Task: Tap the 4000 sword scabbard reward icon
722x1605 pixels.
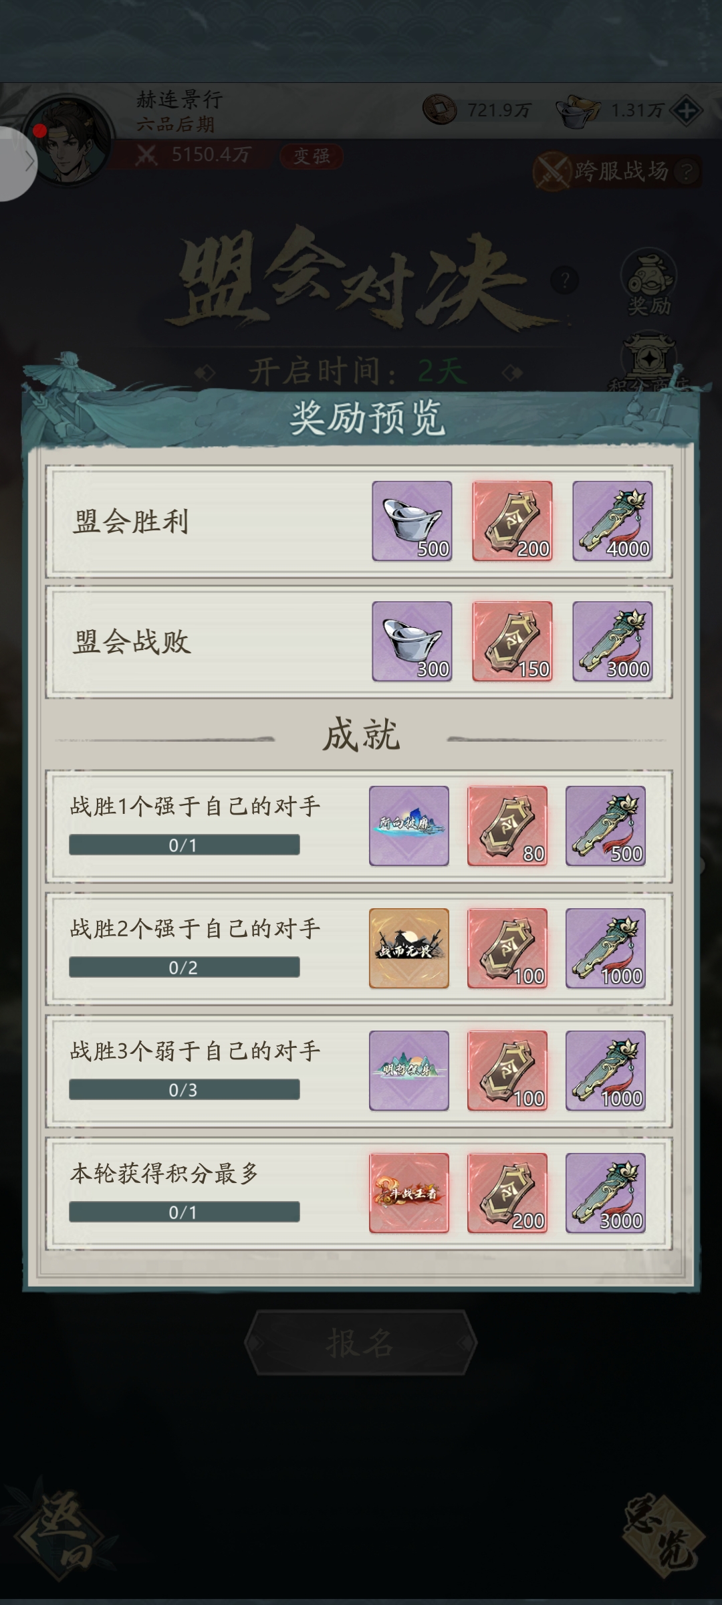Action: coord(612,521)
